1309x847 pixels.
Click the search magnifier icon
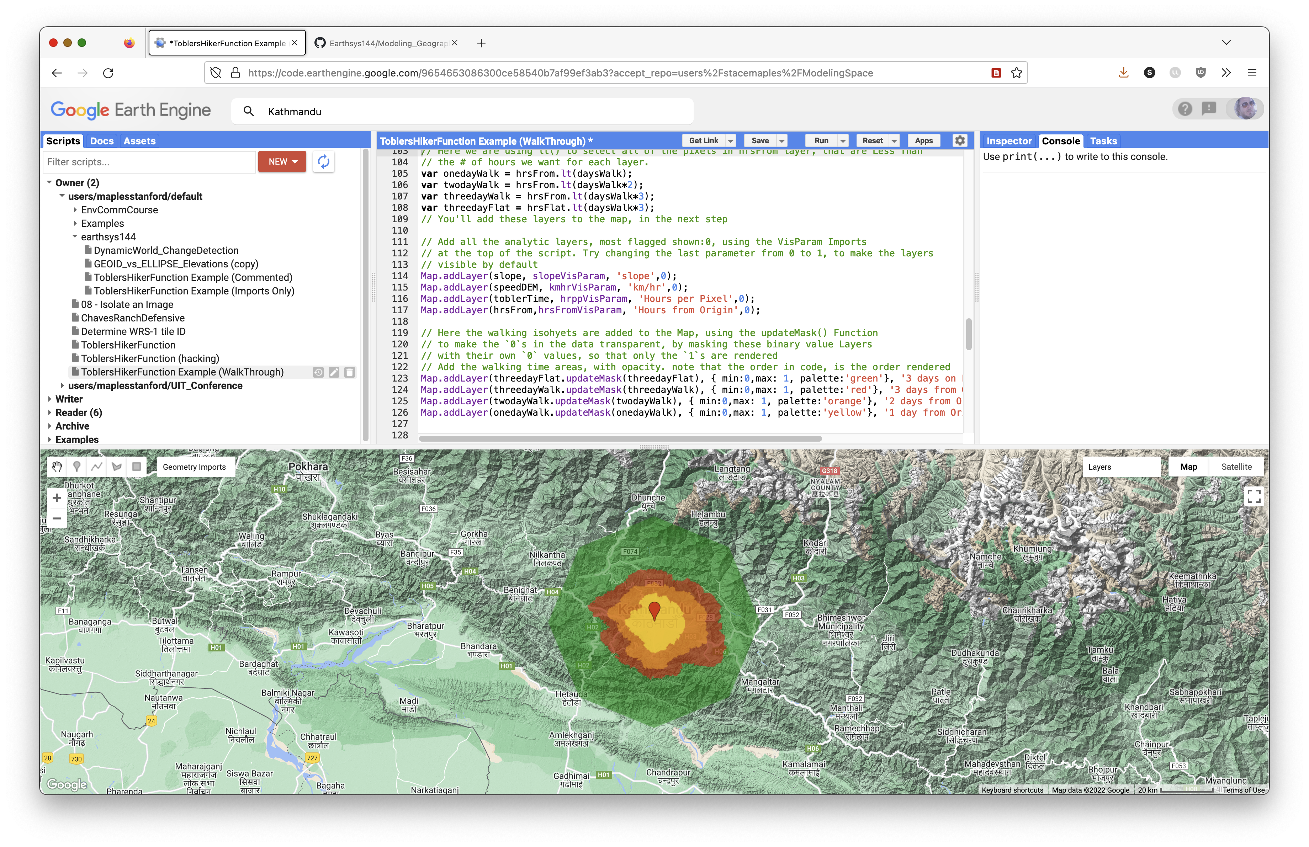coord(249,112)
